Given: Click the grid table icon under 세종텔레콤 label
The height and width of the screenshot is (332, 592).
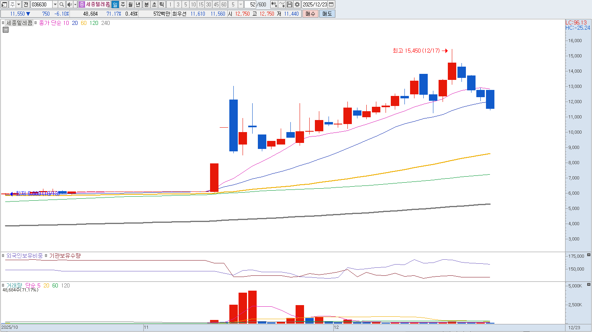Looking at the screenshot, I should tap(6, 30).
